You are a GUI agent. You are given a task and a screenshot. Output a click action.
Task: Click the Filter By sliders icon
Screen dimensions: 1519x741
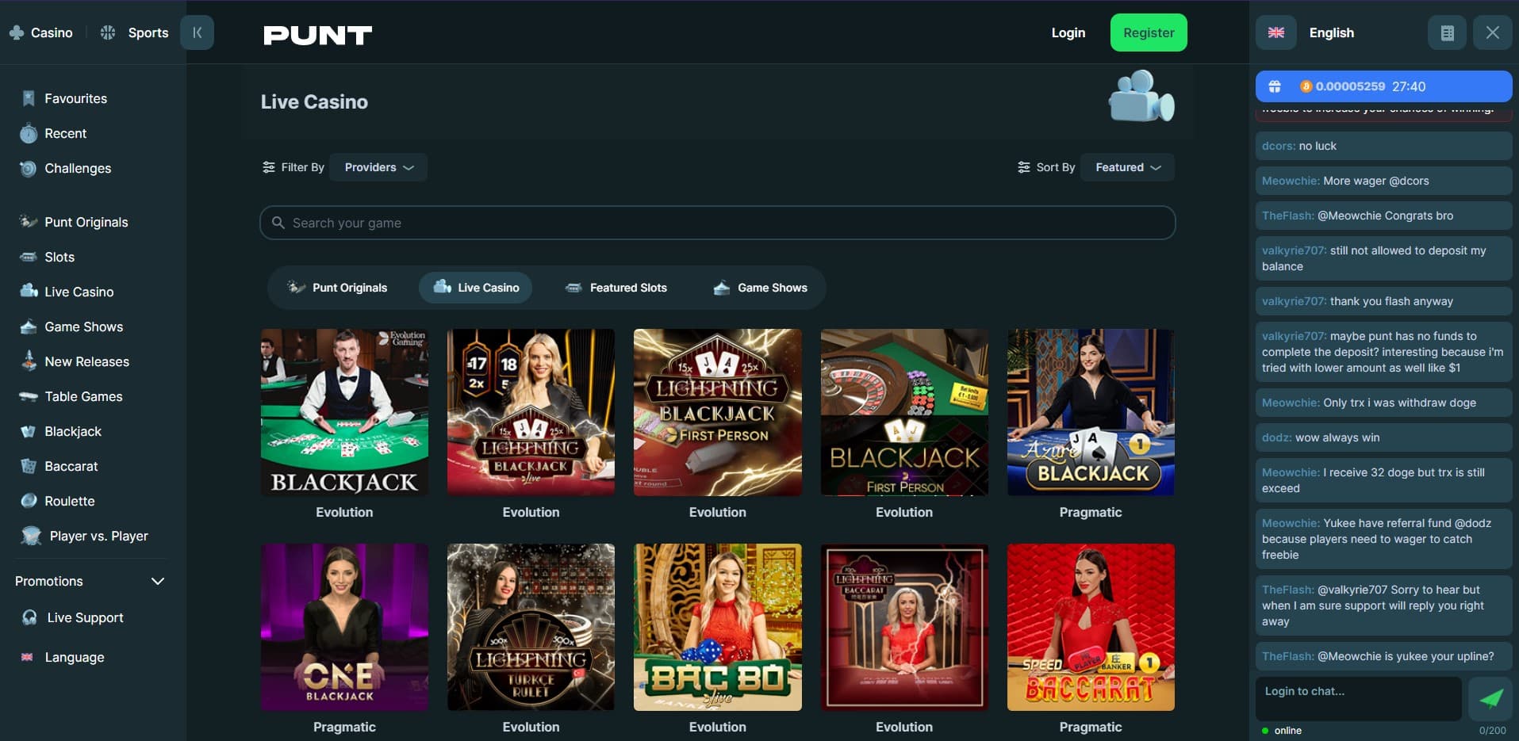tap(269, 167)
